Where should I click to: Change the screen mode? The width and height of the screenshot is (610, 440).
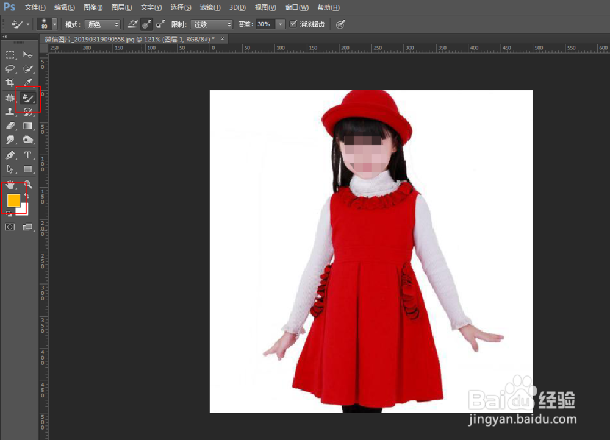pyautogui.click(x=27, y=227)
